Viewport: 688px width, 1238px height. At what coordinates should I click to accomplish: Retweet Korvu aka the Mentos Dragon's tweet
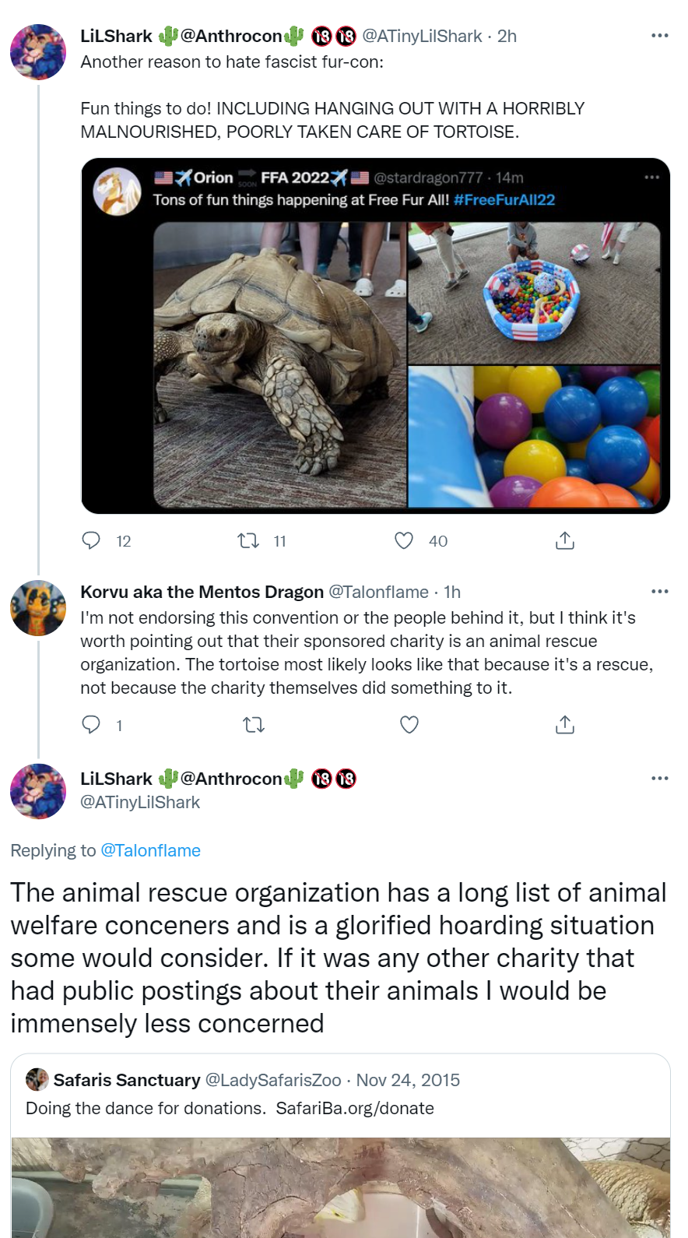[x=254, y=725]
